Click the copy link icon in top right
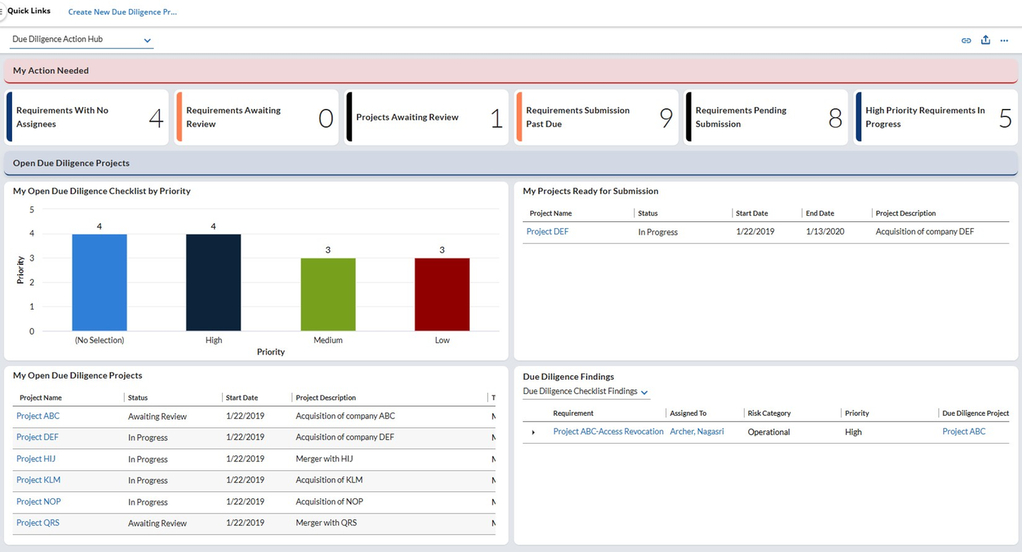 coord(965,40)
